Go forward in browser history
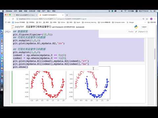The image size is (158, 118). [x=10, y=19]
